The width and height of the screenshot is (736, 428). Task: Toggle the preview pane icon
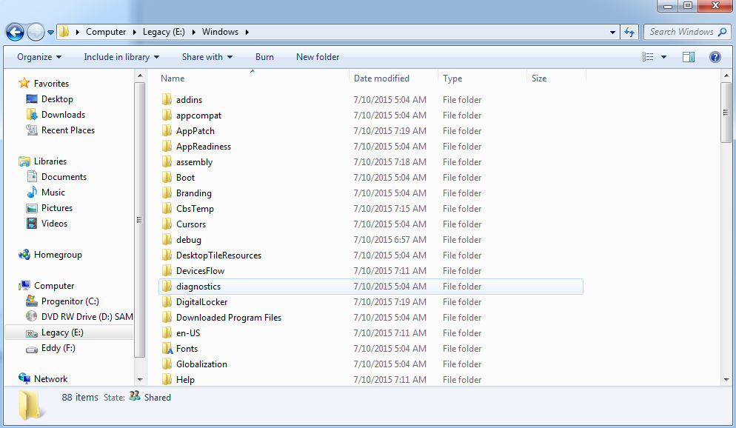pos(688,57)
